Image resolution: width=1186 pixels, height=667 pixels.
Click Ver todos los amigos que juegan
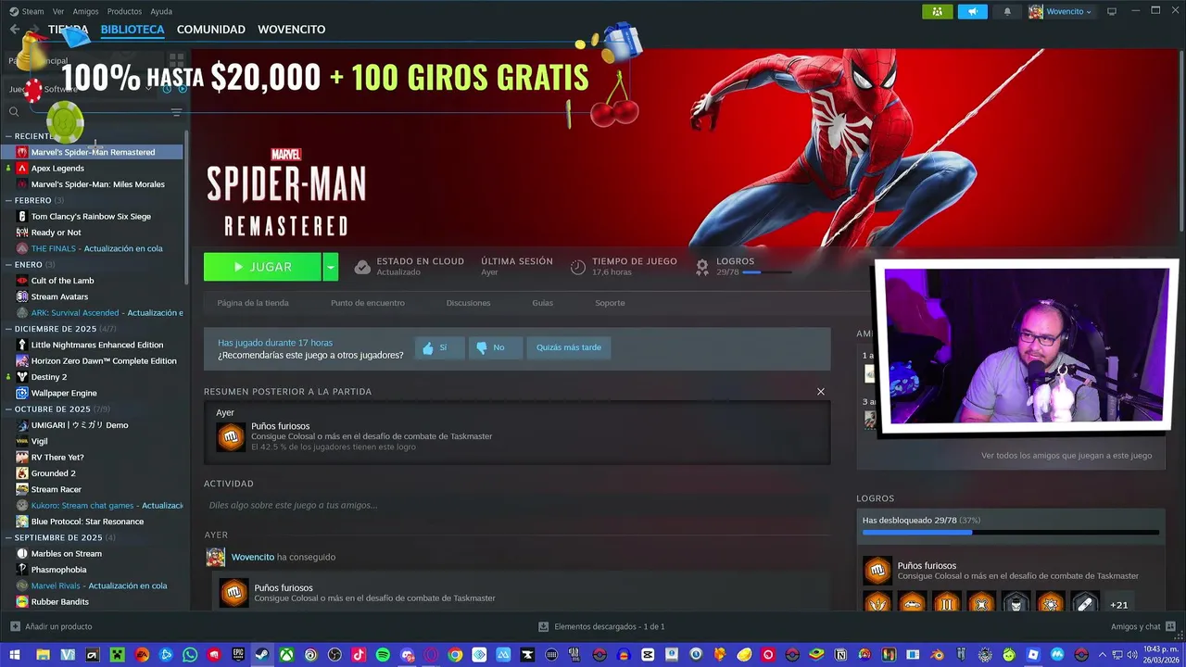tap(1066, 456)
